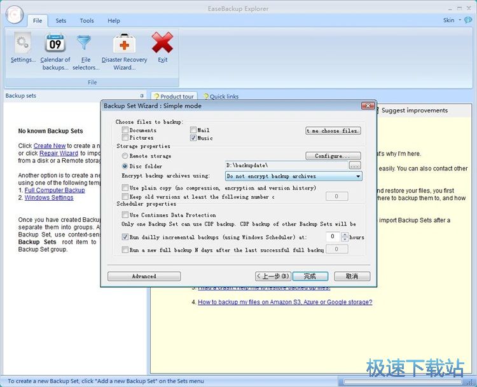The width and height of the screenshot is (477, 387).
Task: Click the Configure button
Action: pos(333,156)
